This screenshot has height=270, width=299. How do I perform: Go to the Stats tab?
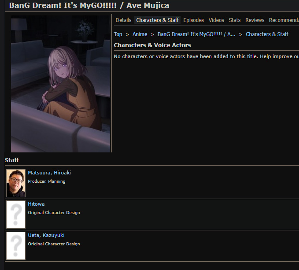tap(235, 20)
